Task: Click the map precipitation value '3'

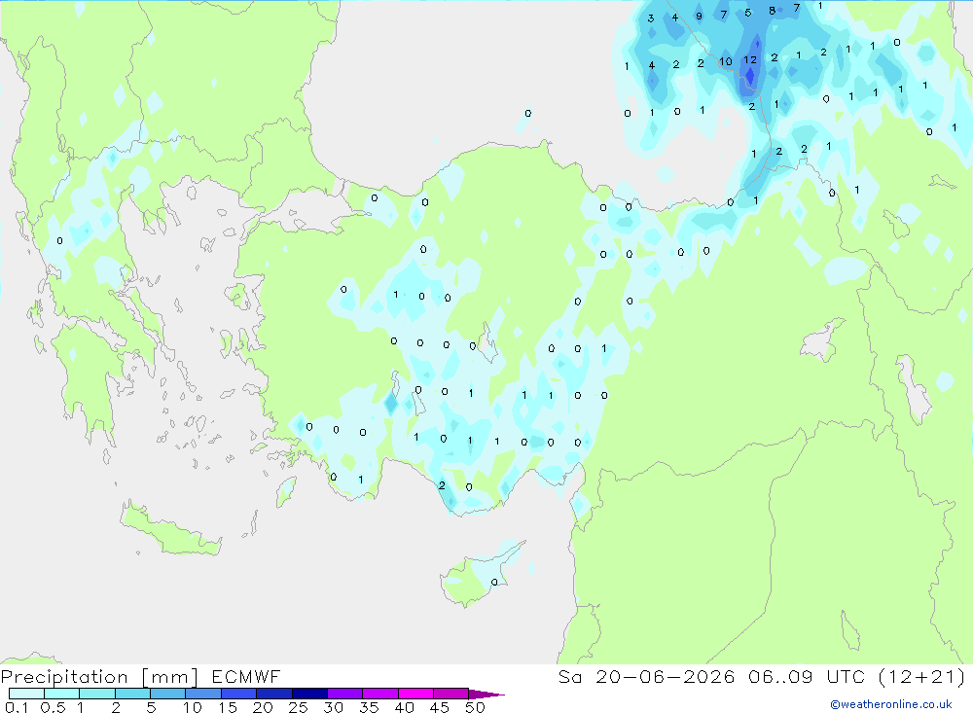Action: click(650, 18)
